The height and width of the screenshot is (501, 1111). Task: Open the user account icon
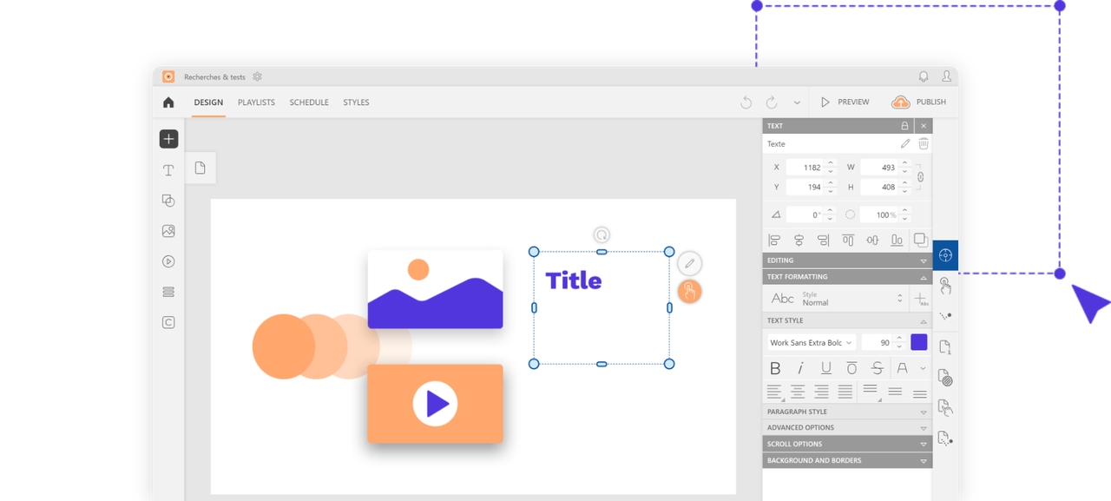point(946,76)
